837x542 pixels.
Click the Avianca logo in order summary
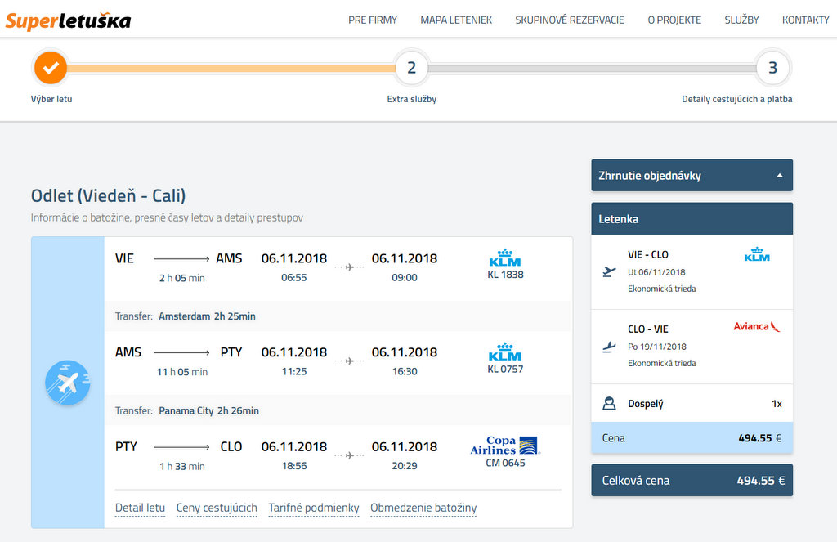[756, 326]
